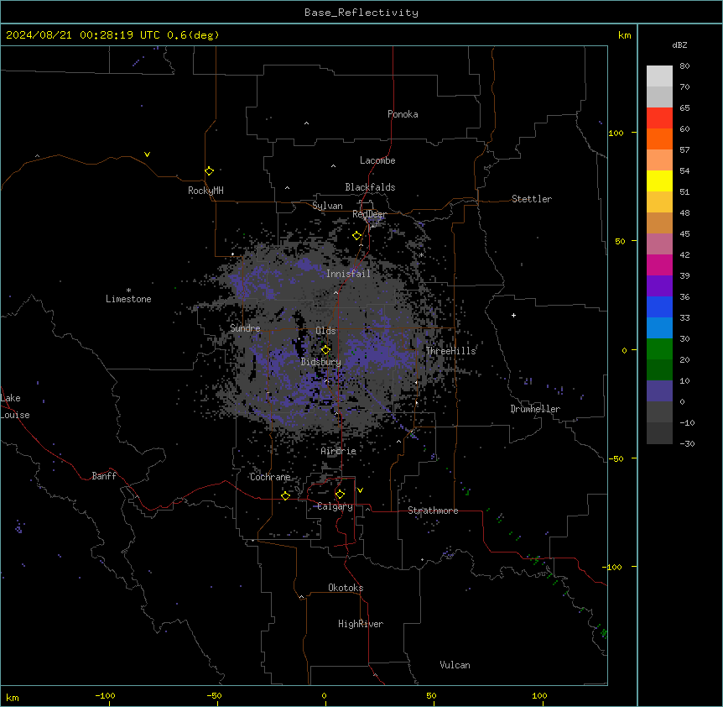Click the ThreeHills label
This screenshot has height=707, width=723.
coord(450,351)
